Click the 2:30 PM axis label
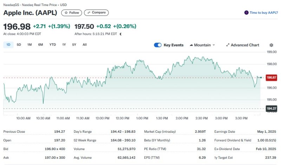The image size is (281, 165). 201,118
